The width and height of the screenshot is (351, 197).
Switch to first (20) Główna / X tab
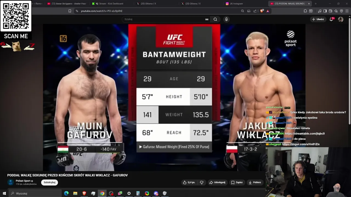click(x=156, y=4)
